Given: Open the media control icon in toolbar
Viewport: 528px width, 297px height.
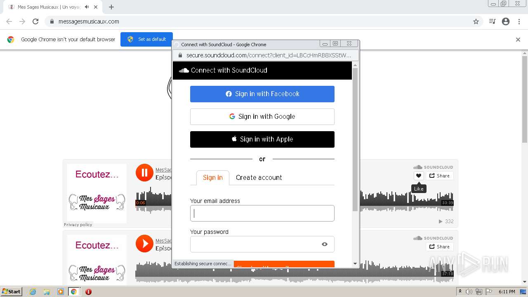Looking at the screenshot, I should tap(492, 21).
